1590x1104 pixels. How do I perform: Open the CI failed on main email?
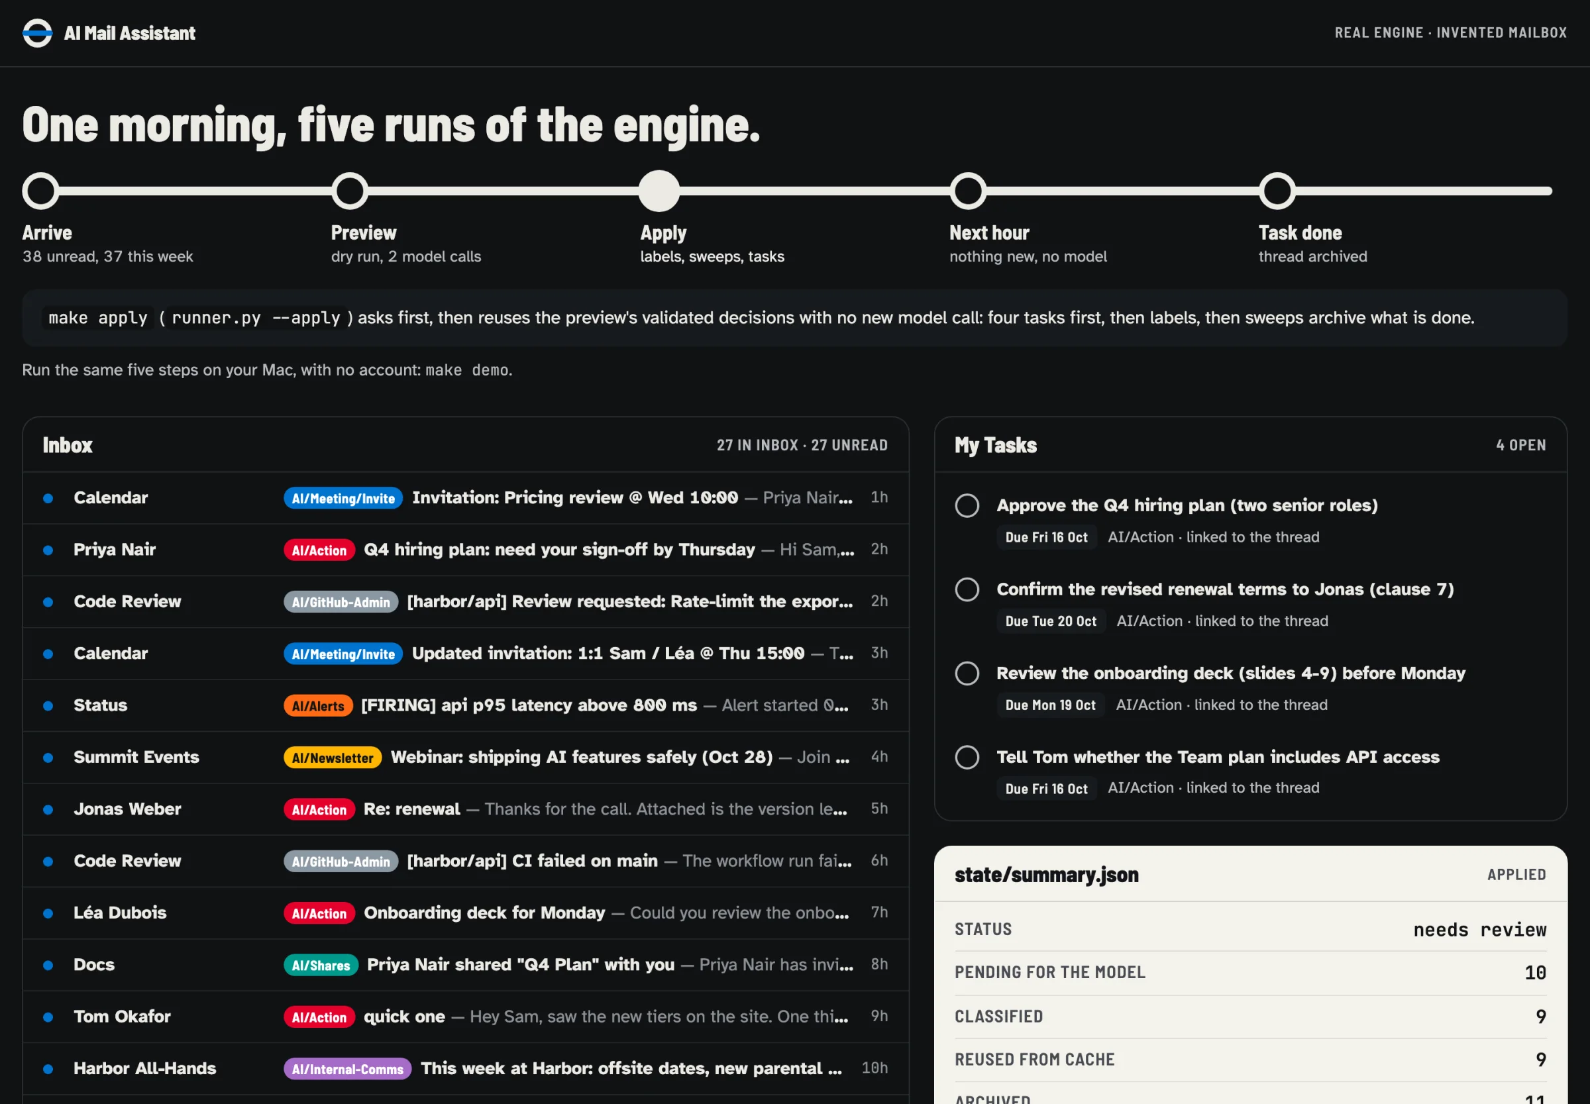pos(466,861)
